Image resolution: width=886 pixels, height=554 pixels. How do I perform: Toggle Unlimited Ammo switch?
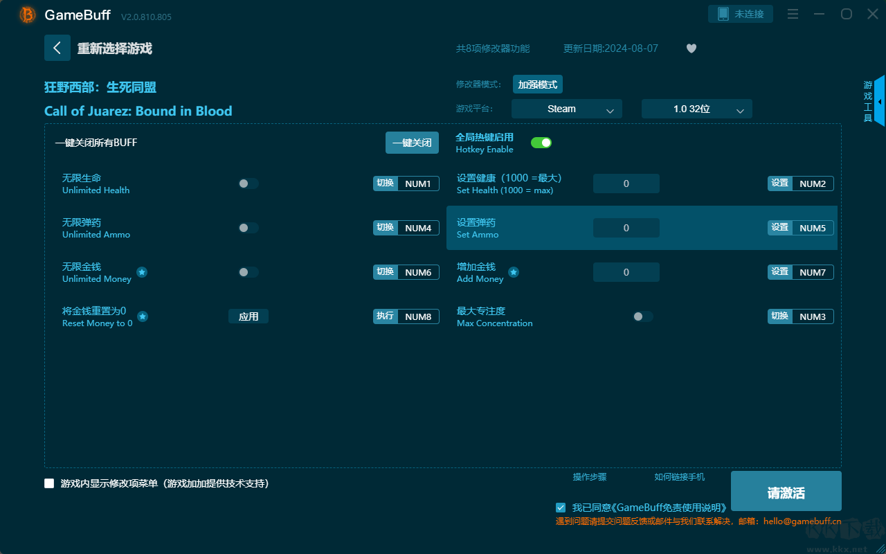(x=248, y=228)
